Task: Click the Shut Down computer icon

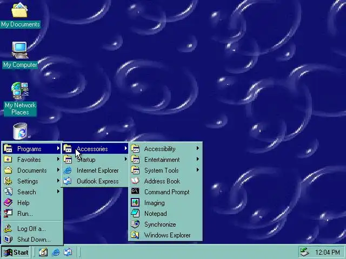Action: (x=8, y=239)
